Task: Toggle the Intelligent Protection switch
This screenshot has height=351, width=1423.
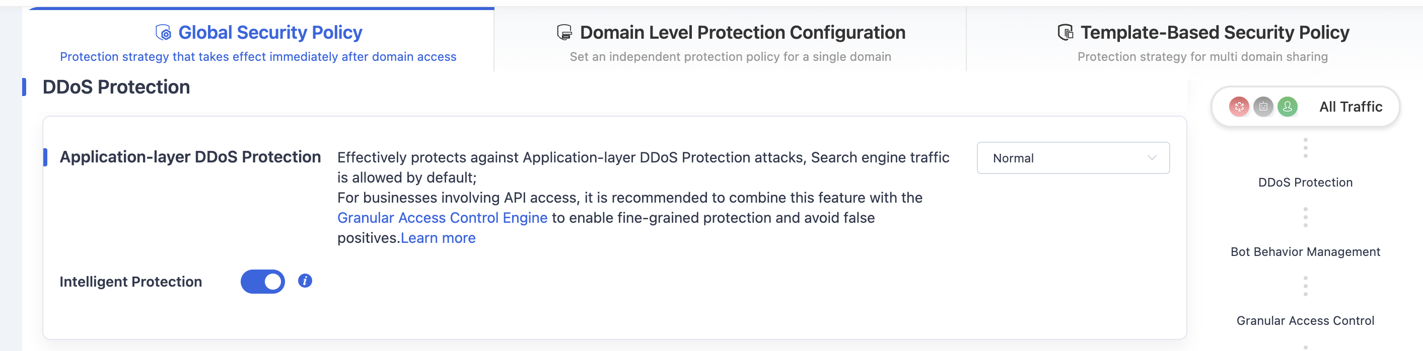Action: (x=262, y=282)
